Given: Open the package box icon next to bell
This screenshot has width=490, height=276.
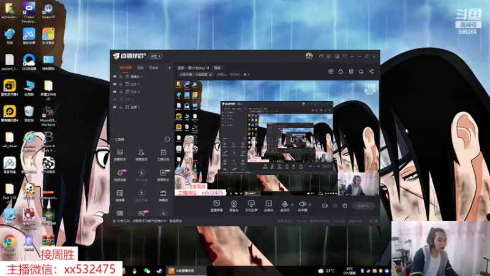Looking at the screenshot, I should click(351, 71).
